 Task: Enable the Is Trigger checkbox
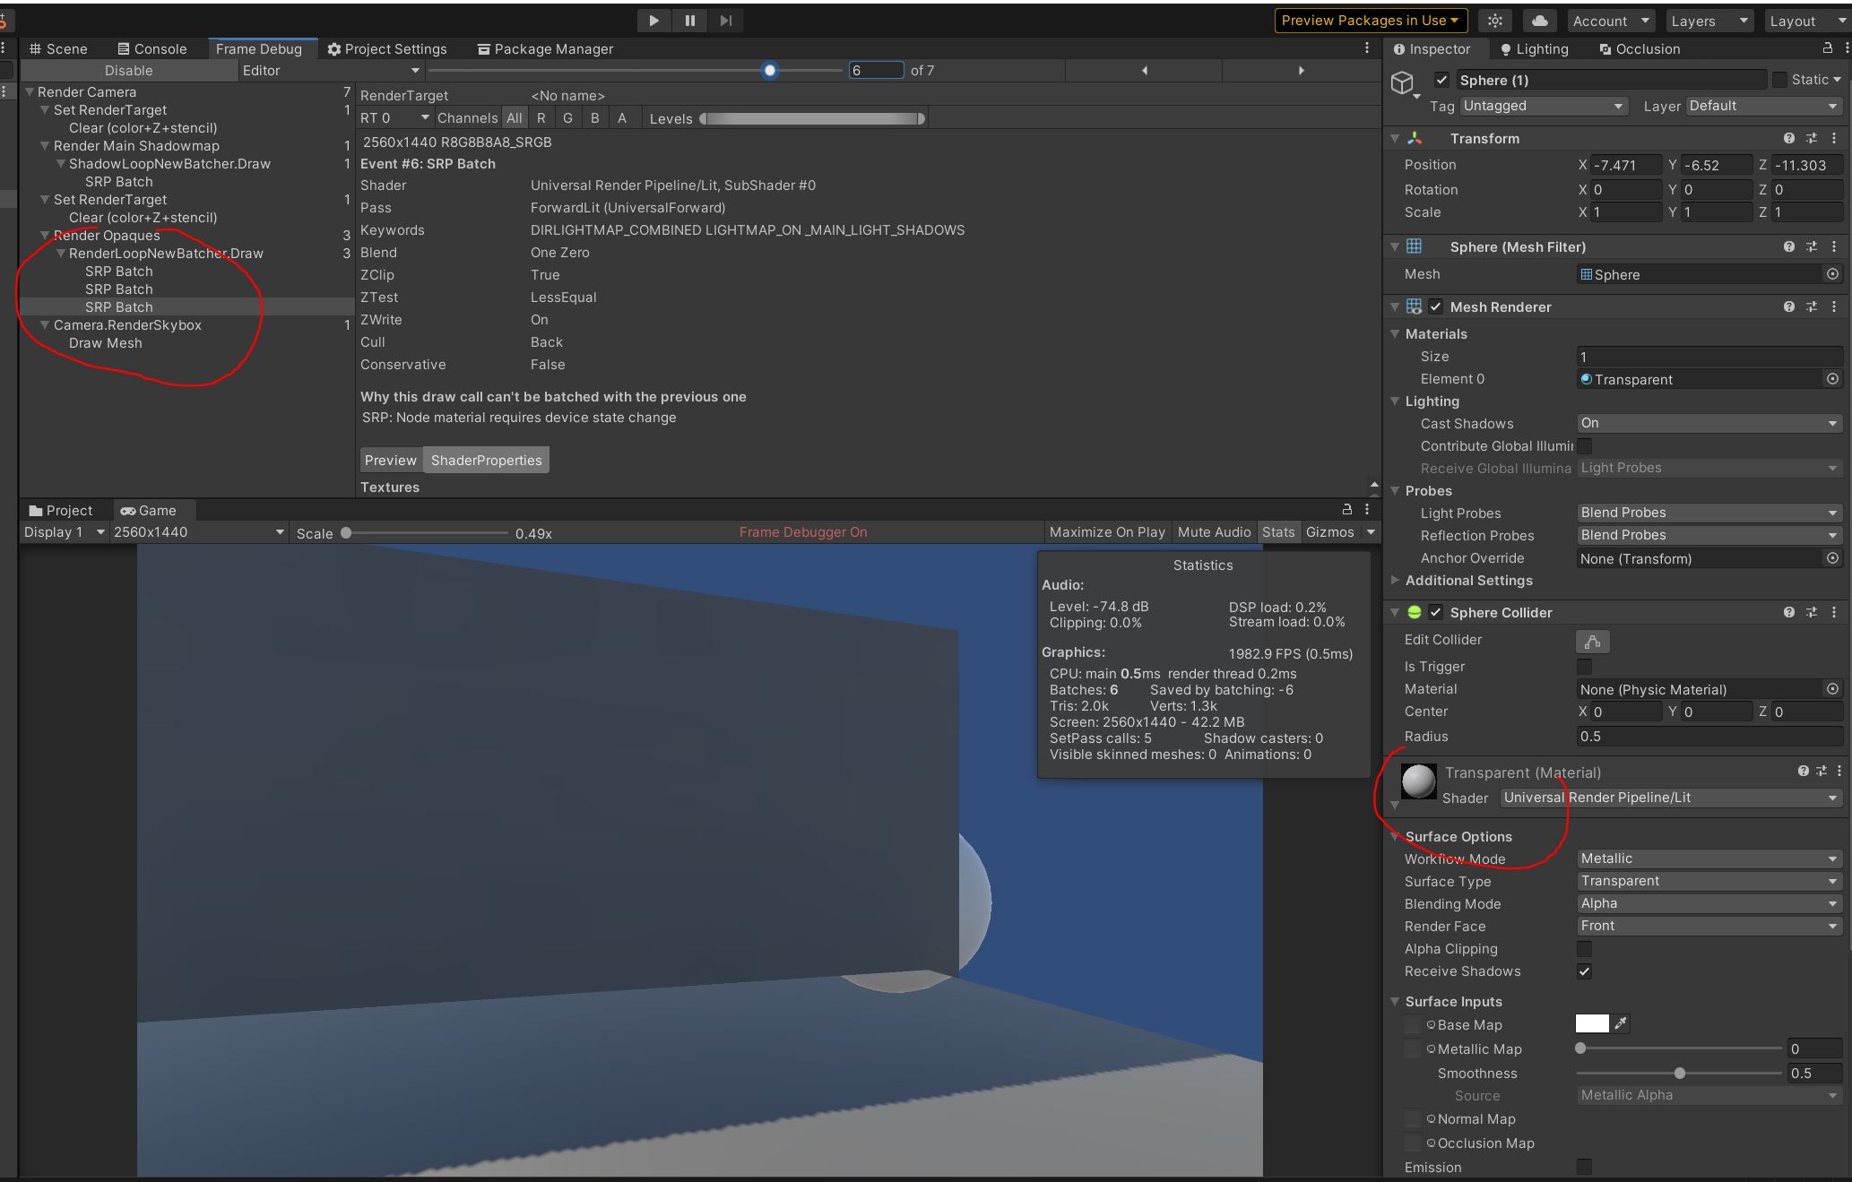click(1583, 667)
